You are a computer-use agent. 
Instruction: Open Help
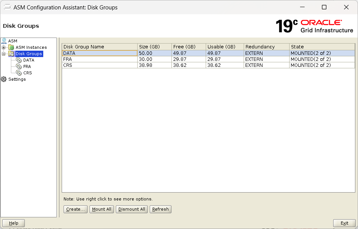14,223
